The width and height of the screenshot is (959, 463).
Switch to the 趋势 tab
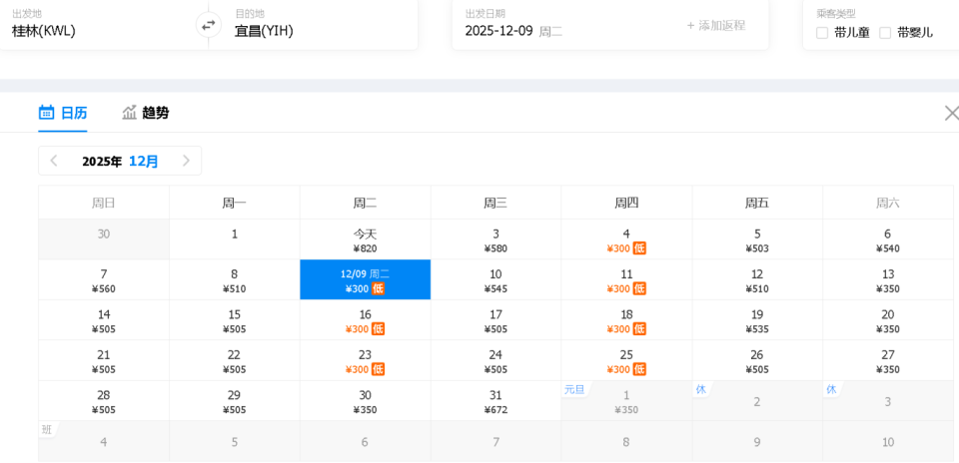[155, 113]
